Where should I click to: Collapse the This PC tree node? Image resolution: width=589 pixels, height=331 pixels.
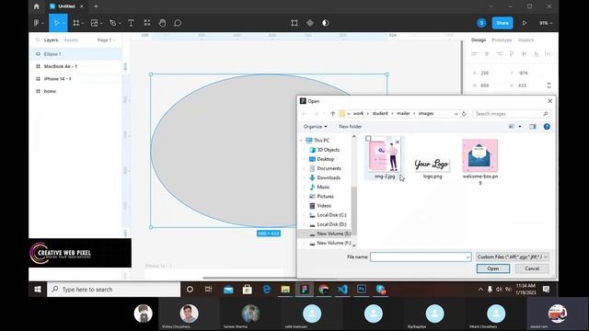point(301,141)
